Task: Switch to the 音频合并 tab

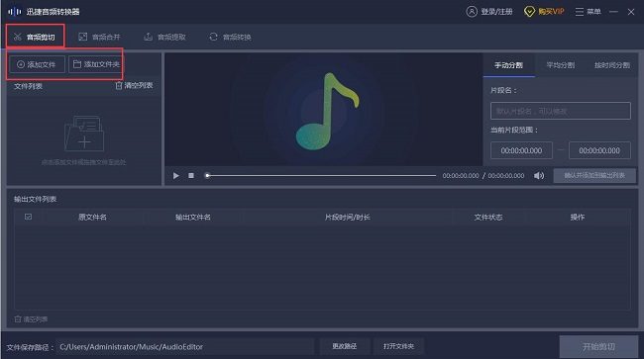Action: pos(99,37)
